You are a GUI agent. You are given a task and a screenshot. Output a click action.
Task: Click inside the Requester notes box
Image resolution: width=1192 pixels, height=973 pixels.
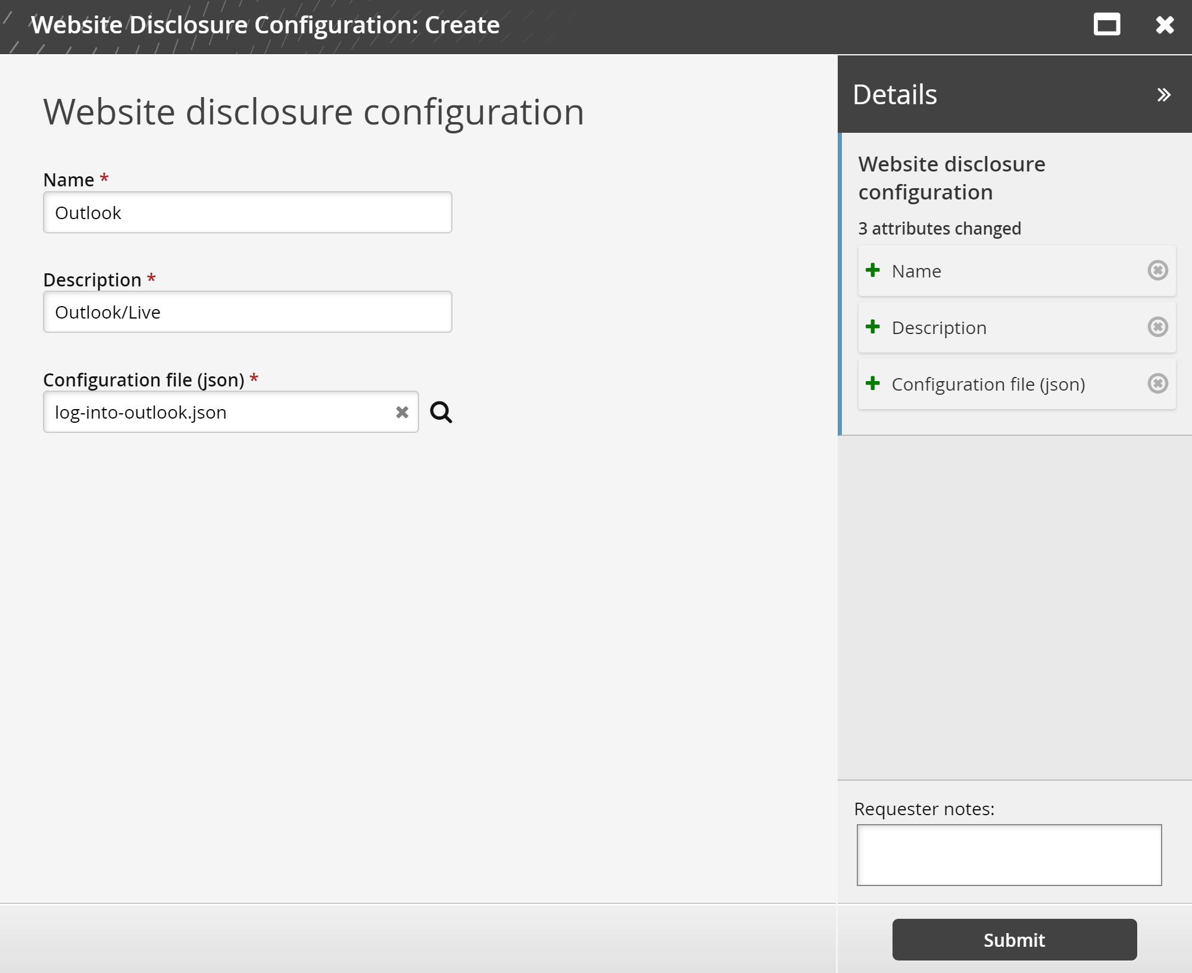[1008, 855]
